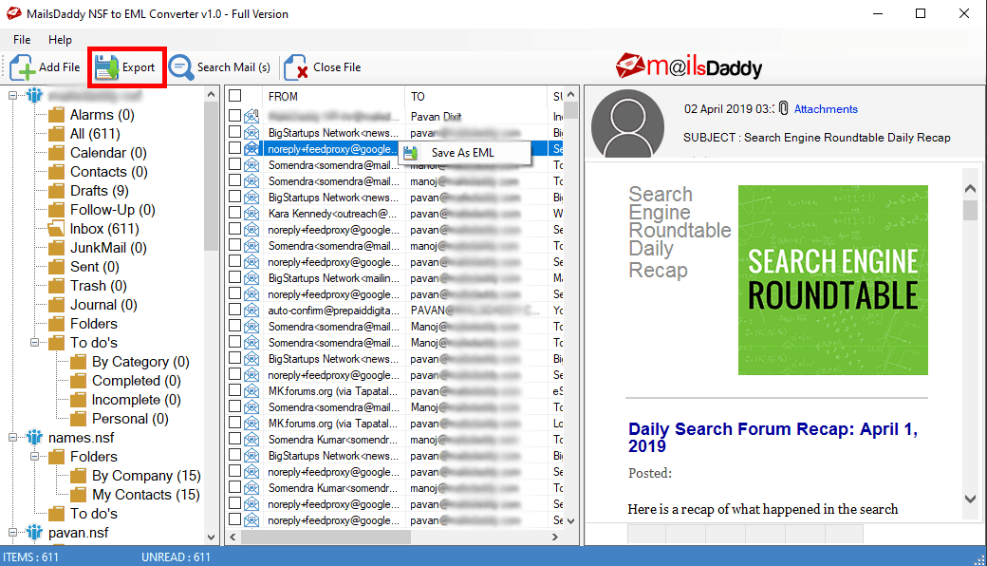
Task: Click the Search Engine Roundtable banner image
Action: 833,280
